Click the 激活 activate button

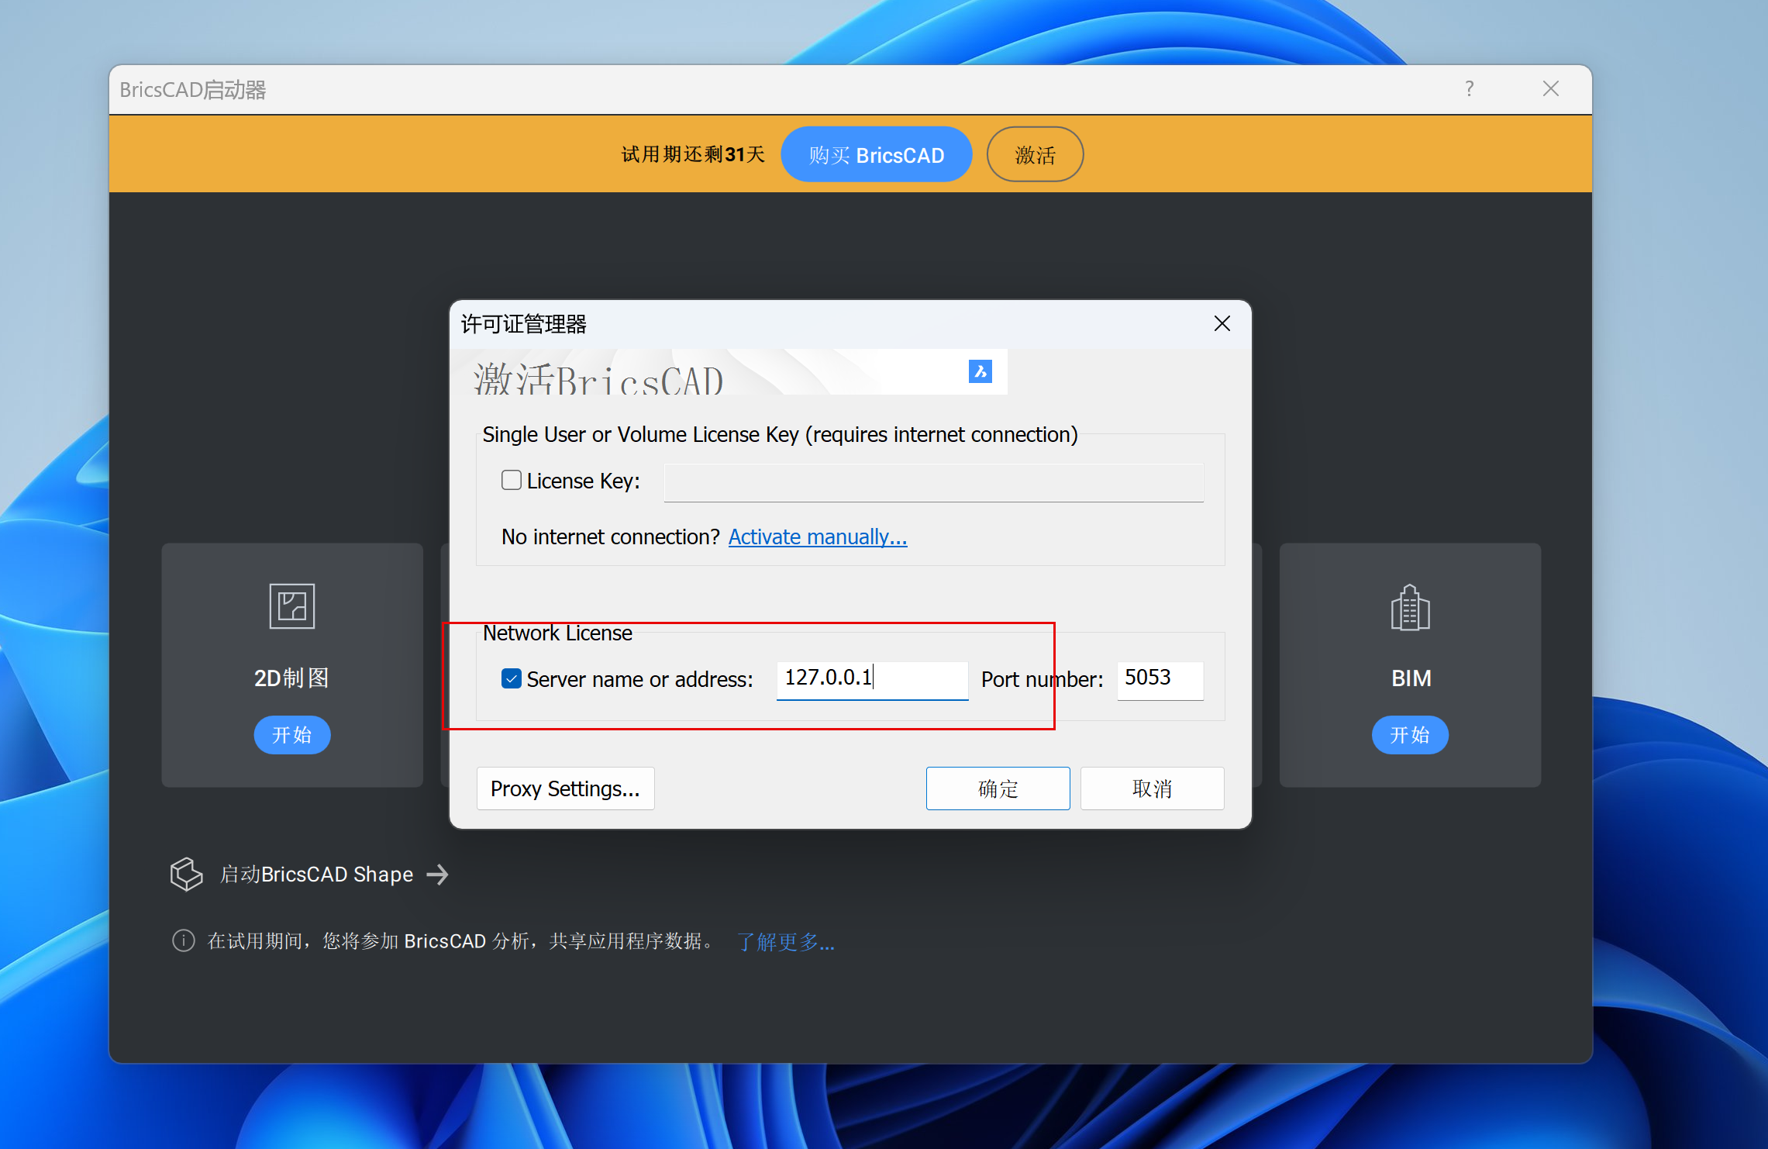[1035, 155]
